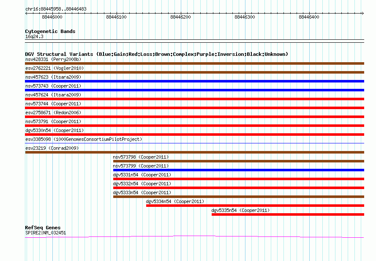Click the right arrow of the ruler
The width and height of the screenshot is (376, 261).
[x=363, y=14]
